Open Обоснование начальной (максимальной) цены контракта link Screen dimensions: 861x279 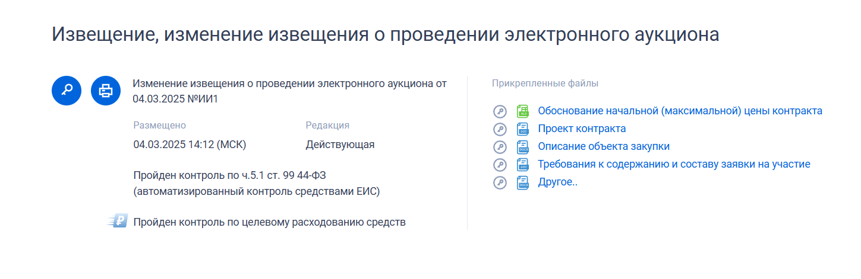(x=680, y=111)
